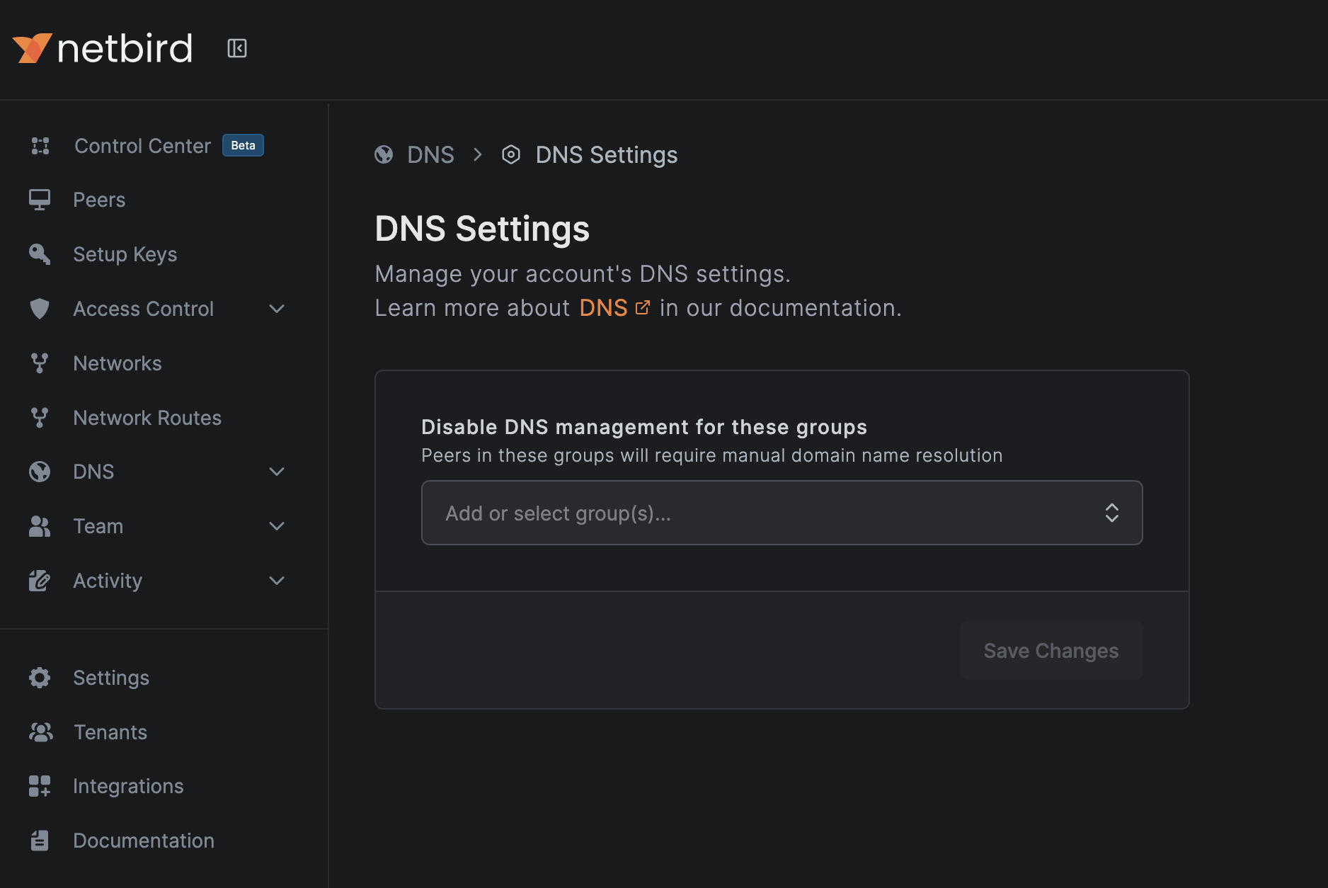Viewport: 1328px width, 888px height.
Task: Navigate to Network Routes
Action: [147, 417]
